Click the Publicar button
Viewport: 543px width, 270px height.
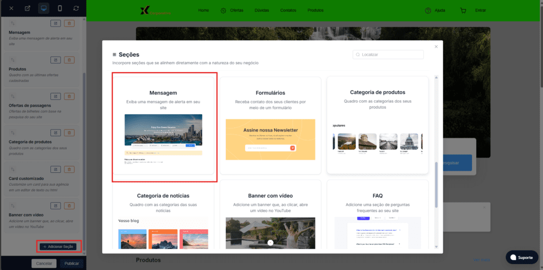tap(71, 263)
